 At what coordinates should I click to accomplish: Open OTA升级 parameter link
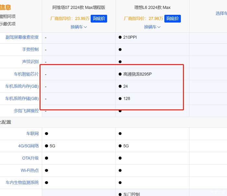coord(30,158)
